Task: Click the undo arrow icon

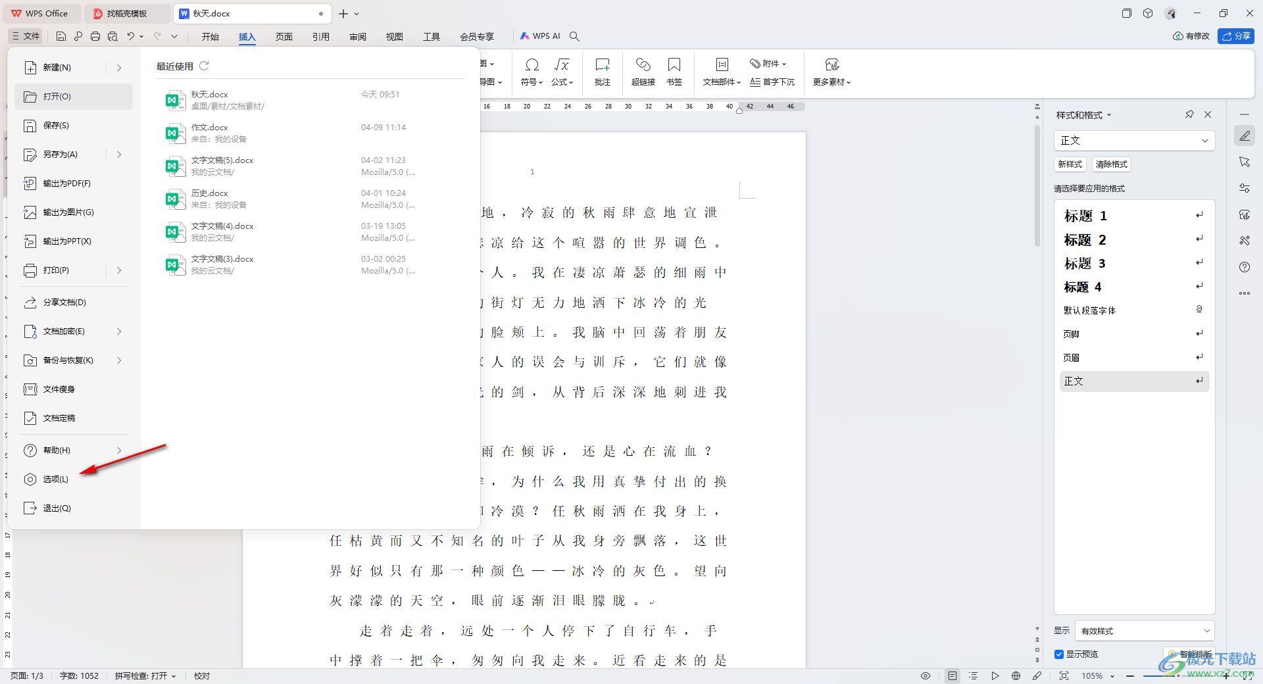Action: click(131, 36)
